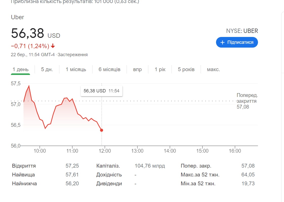Image resolution: width=284 pixels, height=202 pixels.
Task: Click the '56,5' price axis label
Action: tap(16, 125)
